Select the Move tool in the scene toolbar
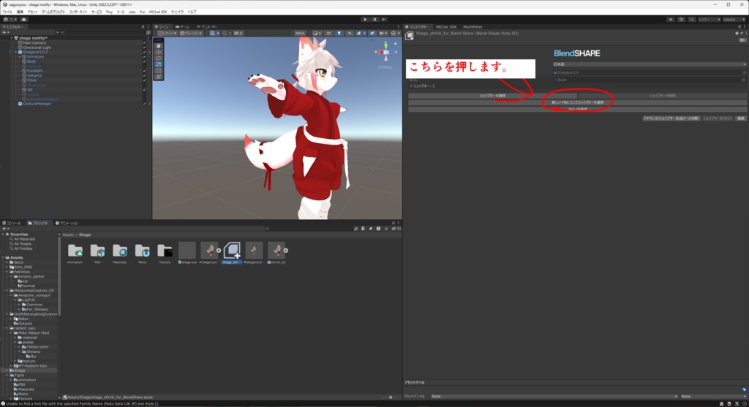Viewport: 749px width, 407px height. tap(159, 52)
